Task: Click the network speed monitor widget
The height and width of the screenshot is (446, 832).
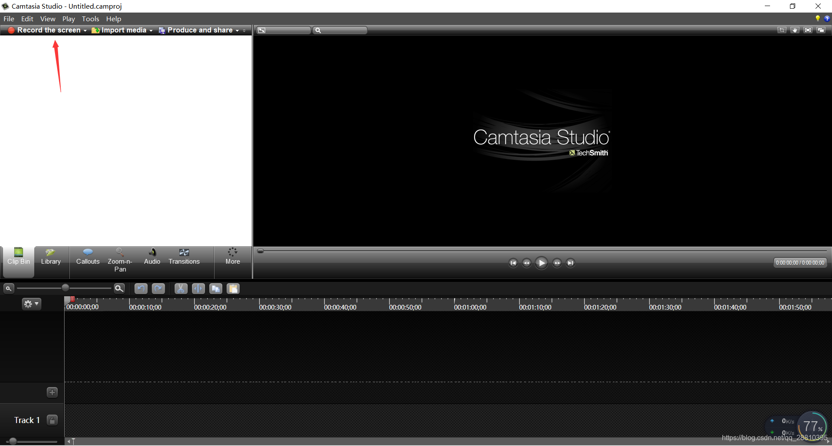Action: [796, 426]
